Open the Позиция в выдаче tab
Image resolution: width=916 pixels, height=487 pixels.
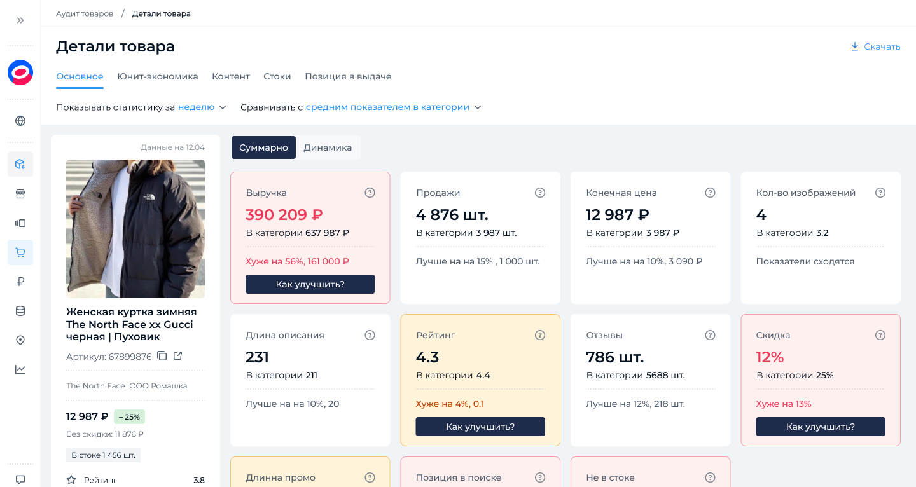tap(348, 77)
